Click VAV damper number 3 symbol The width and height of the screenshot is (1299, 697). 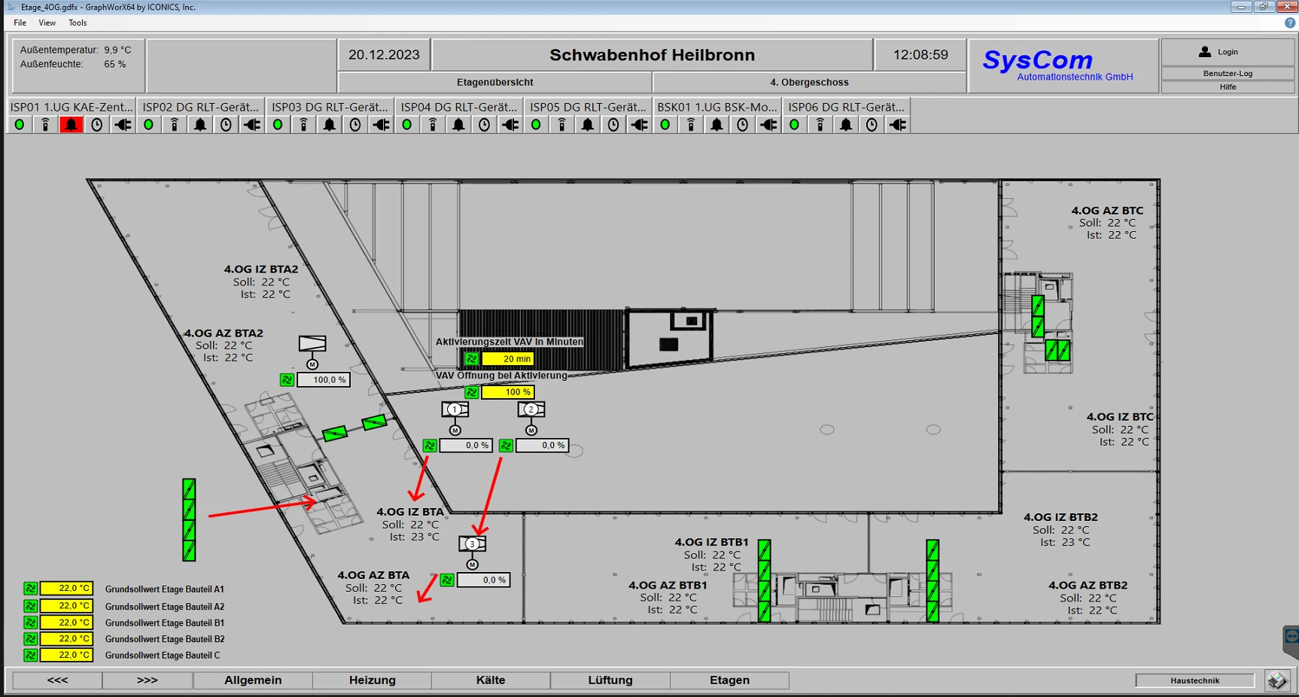[473, 543]
